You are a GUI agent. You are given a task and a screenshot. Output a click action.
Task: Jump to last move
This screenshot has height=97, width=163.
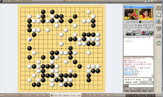139,79
